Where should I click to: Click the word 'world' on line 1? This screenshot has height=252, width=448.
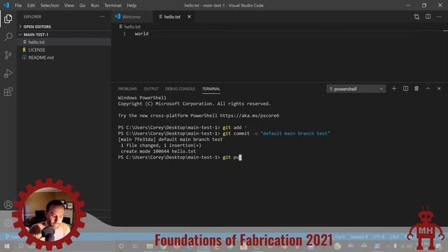tap(141, 34)
